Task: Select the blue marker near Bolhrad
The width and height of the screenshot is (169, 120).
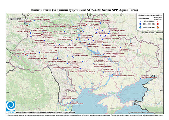Action: coord(63,100)
